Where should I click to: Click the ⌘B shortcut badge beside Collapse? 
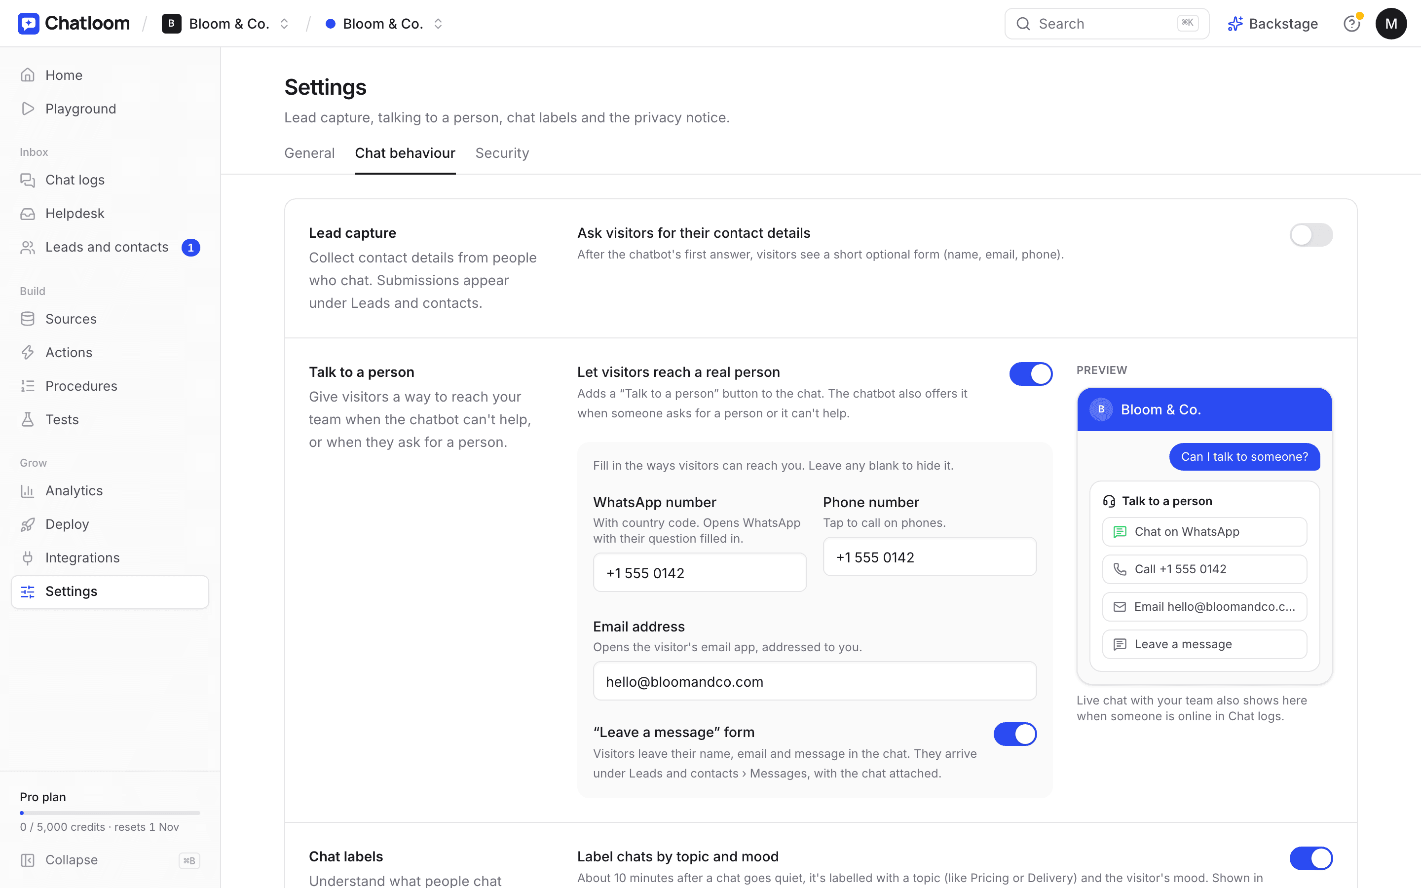coord(189,860)
